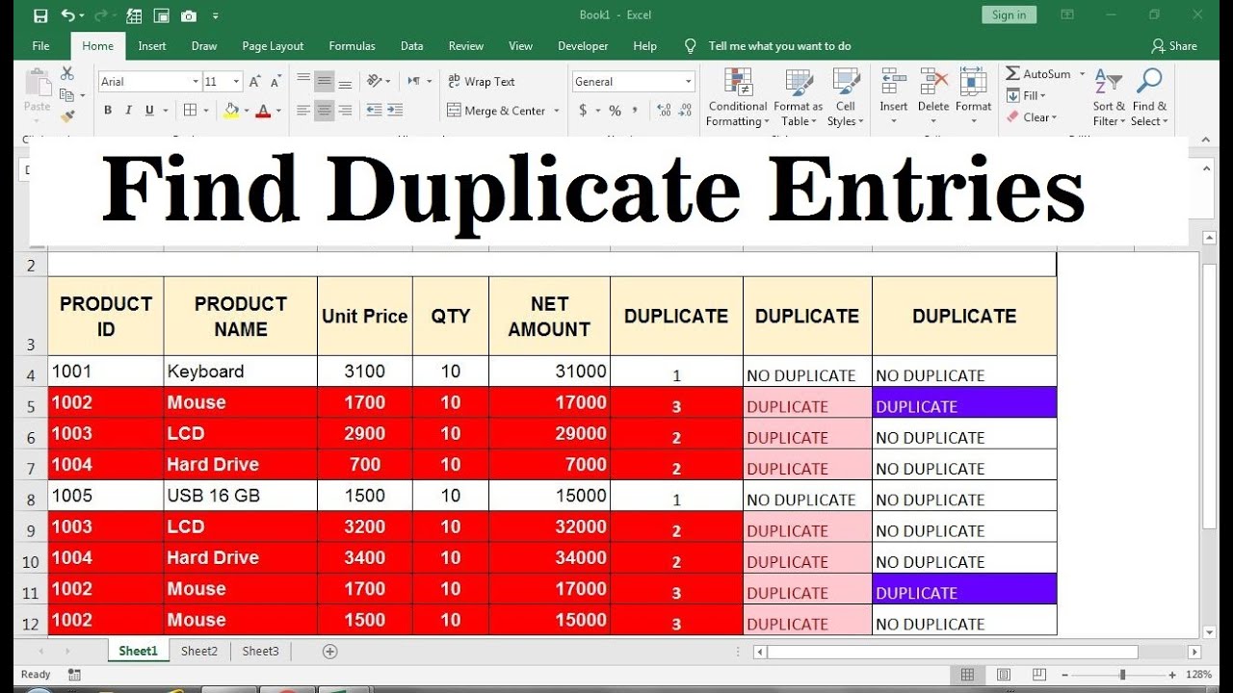
Task: Click the Cell Styles icon
Action: pyautogui.click(x=846, y=81)
